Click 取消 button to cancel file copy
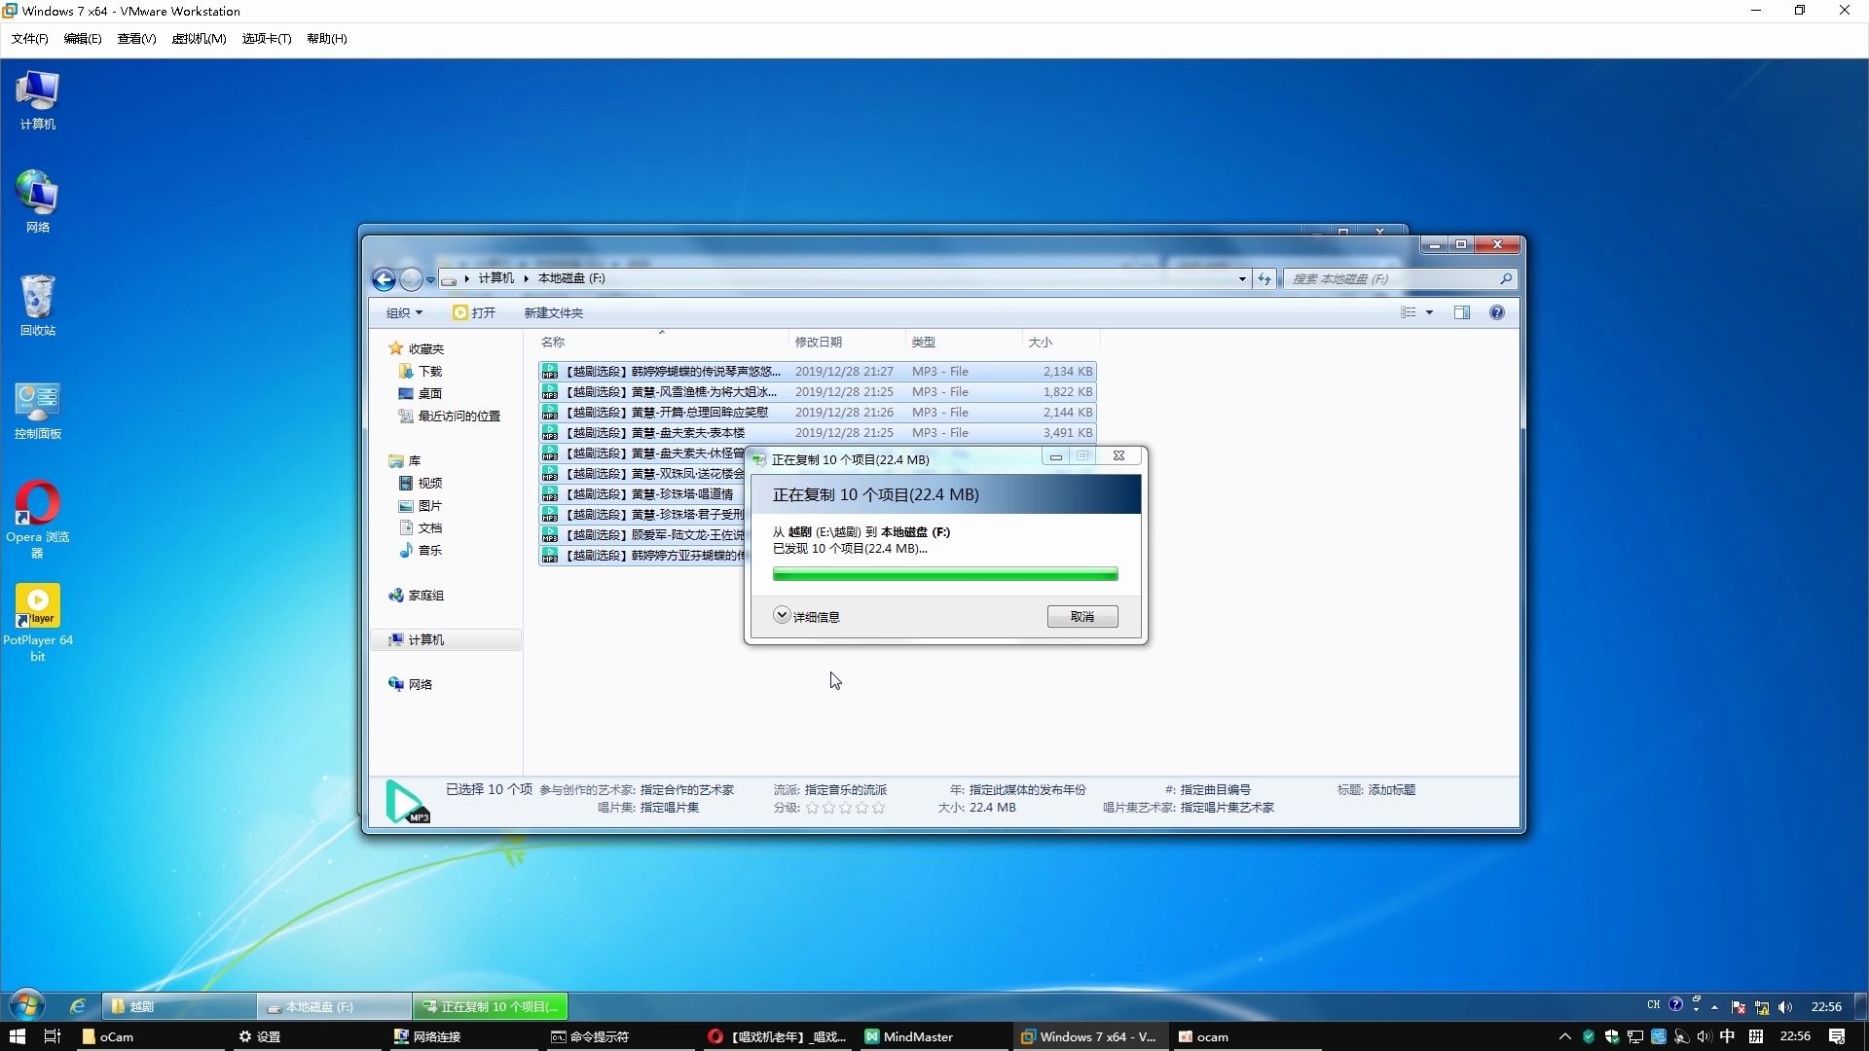The height and width of the screenshot is (1051, 1869). point(1082,617)
